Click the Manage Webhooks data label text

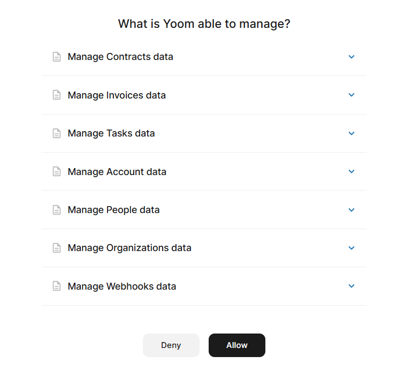pyautogui.click(x=122, y=286)
